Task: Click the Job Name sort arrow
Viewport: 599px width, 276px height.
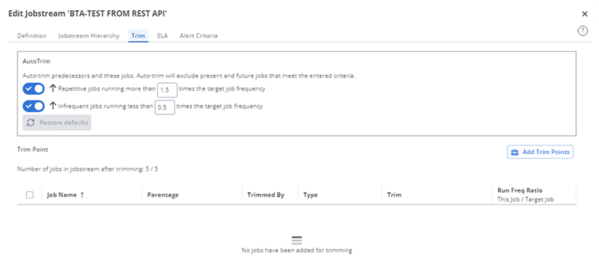Action: pyautogui.click(x=81, y=195)
